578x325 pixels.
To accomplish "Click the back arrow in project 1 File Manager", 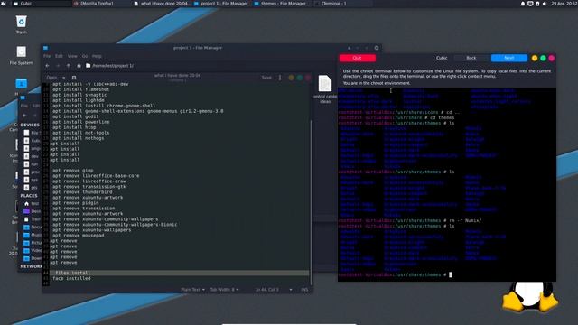I will click(x=47, y=66).
